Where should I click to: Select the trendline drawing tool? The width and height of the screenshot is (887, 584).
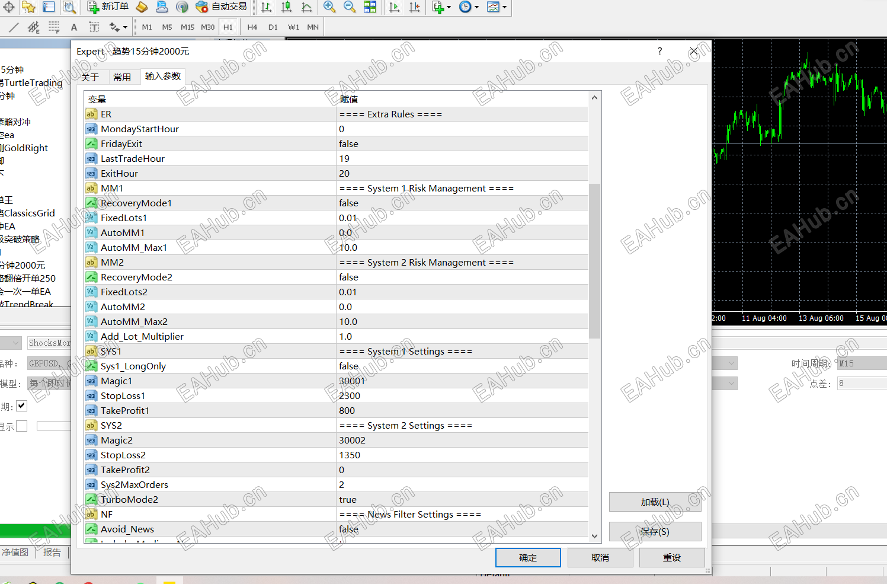pyautogui.click(x=14, y=27)
